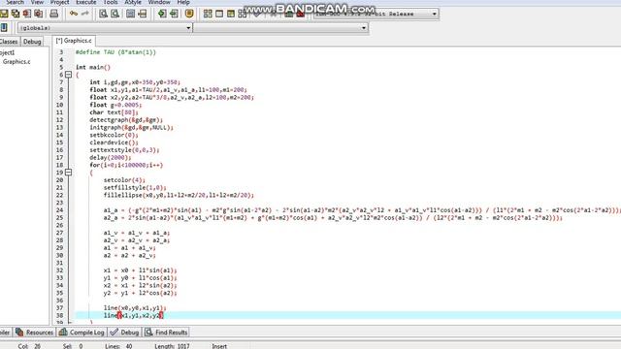Click the Save file toolbar icon
621x349 pixels.
tap(4, 14)
